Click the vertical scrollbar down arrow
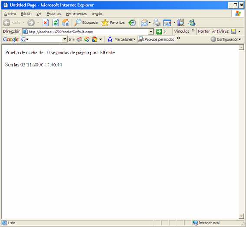 (x=241, y=216)
